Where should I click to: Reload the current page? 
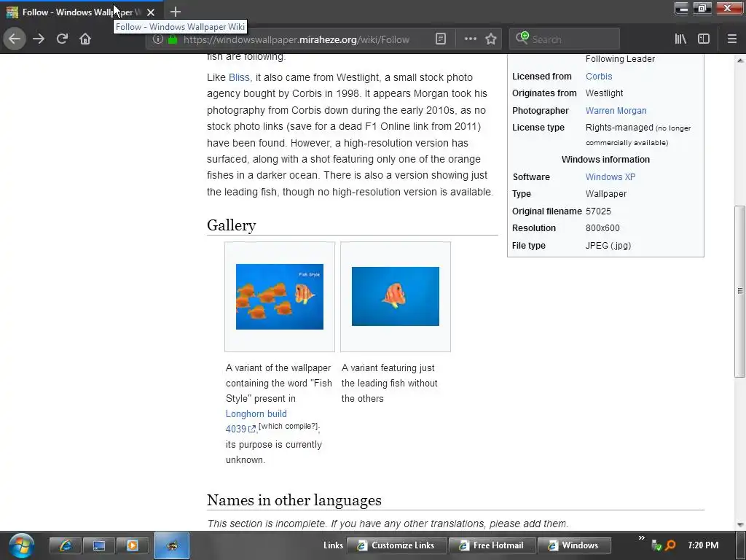62,39
